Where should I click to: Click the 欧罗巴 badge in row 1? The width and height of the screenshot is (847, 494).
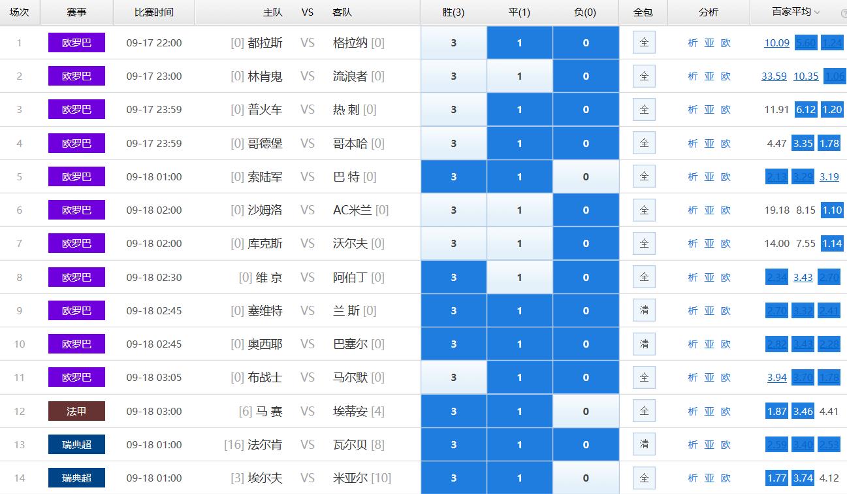pyautogui.click(x=76, y=42)
